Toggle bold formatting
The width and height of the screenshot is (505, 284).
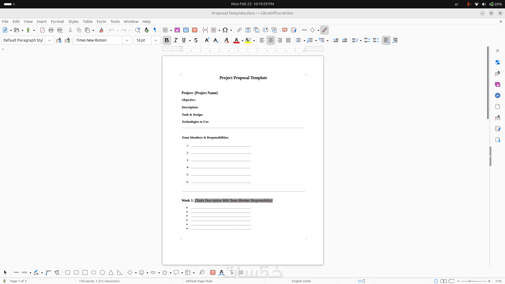click(166, 40)
